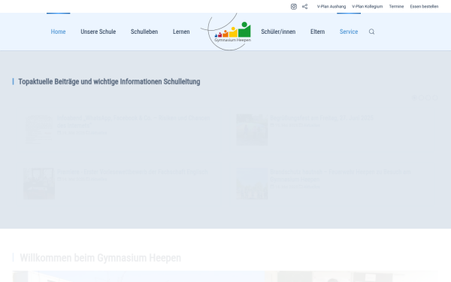The height and width of the screenshot is (282, 451).
Task: Select the second carousel pagination dot
Action: coord(421,98)
